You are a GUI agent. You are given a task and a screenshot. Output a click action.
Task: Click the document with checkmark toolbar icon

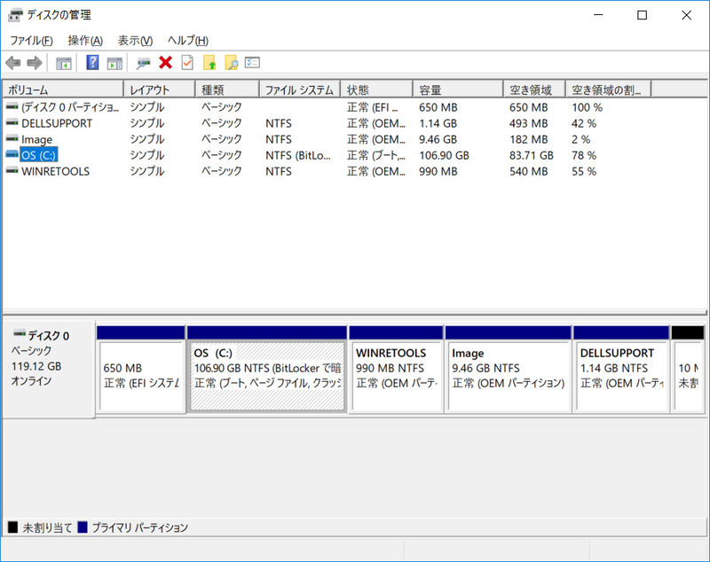(188, 62)
